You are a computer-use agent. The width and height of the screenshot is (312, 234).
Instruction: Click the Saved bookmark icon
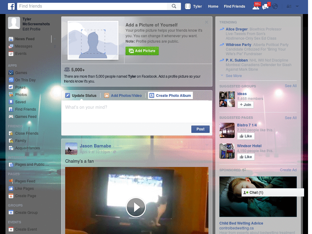click(11, 102)
